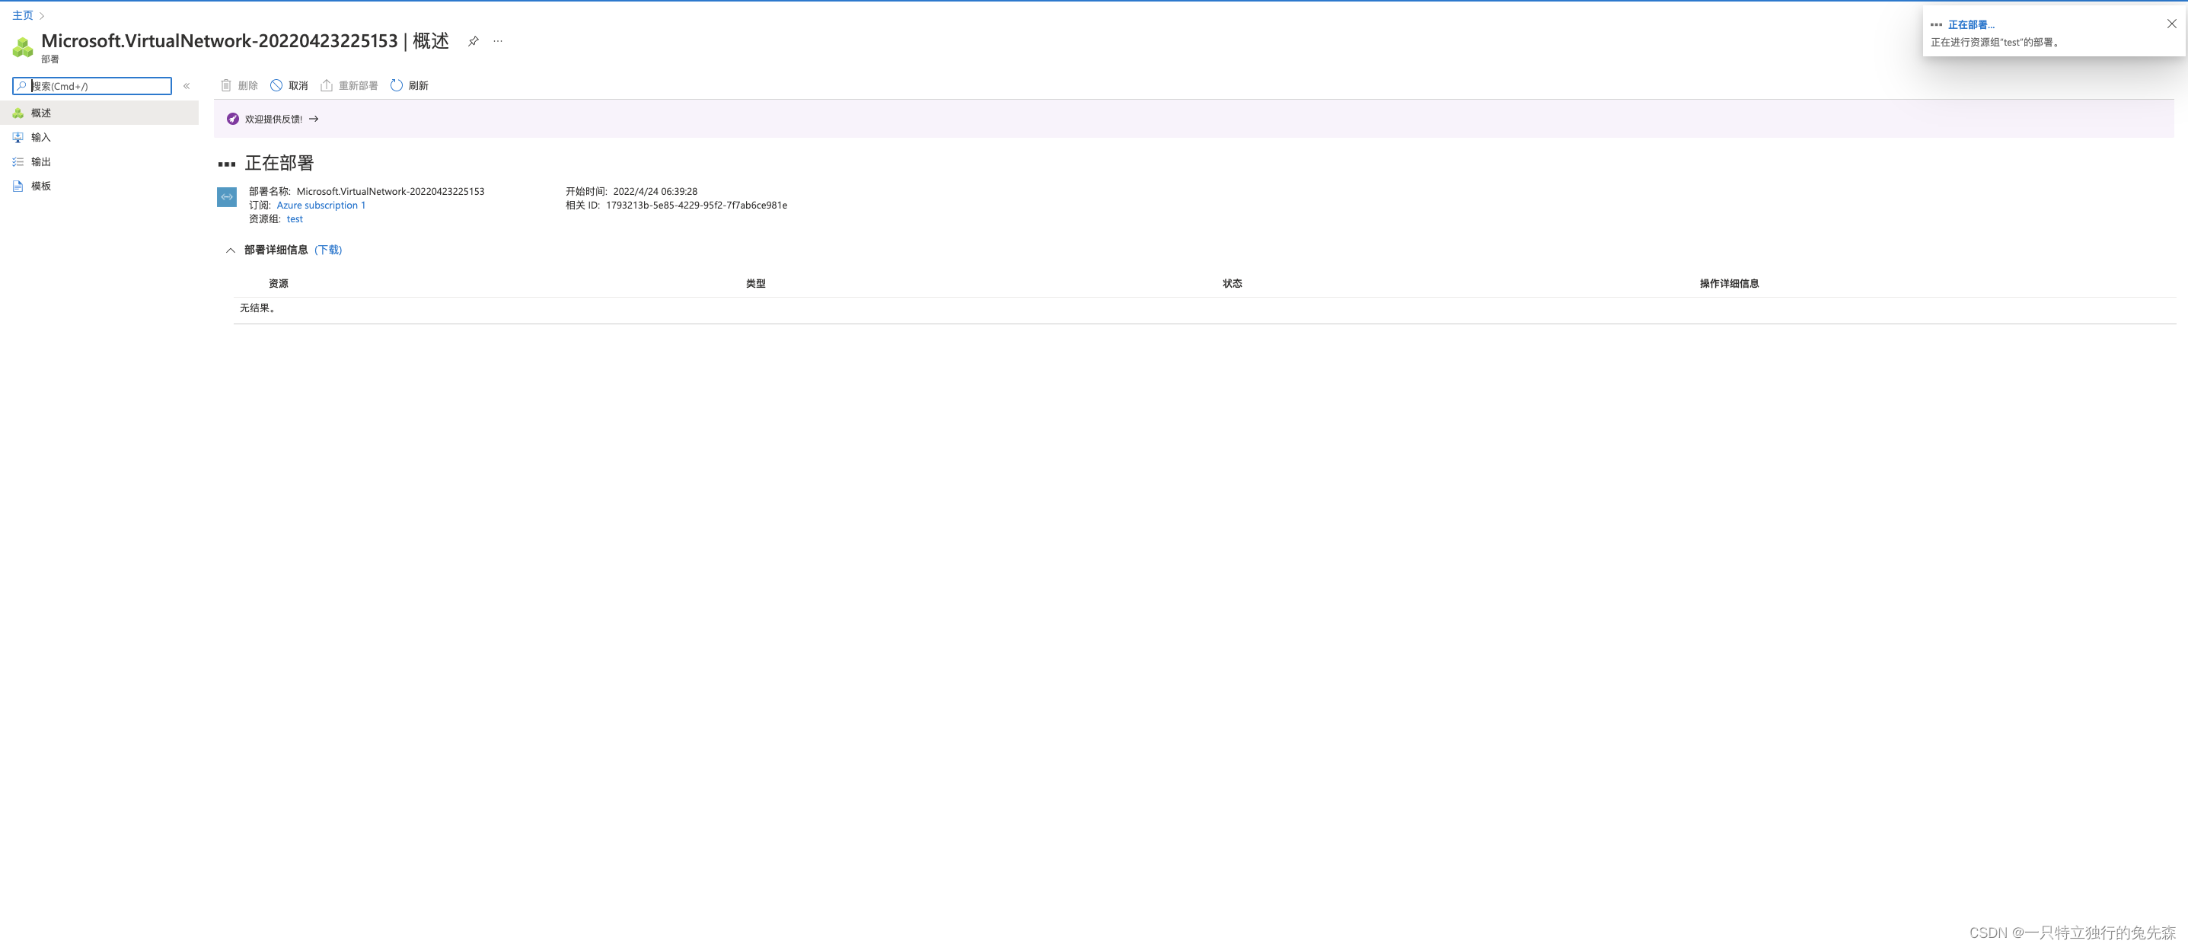Click the 刷新 refresh icon
Screen dimensions: 2188x947
[x=396, y=86]
